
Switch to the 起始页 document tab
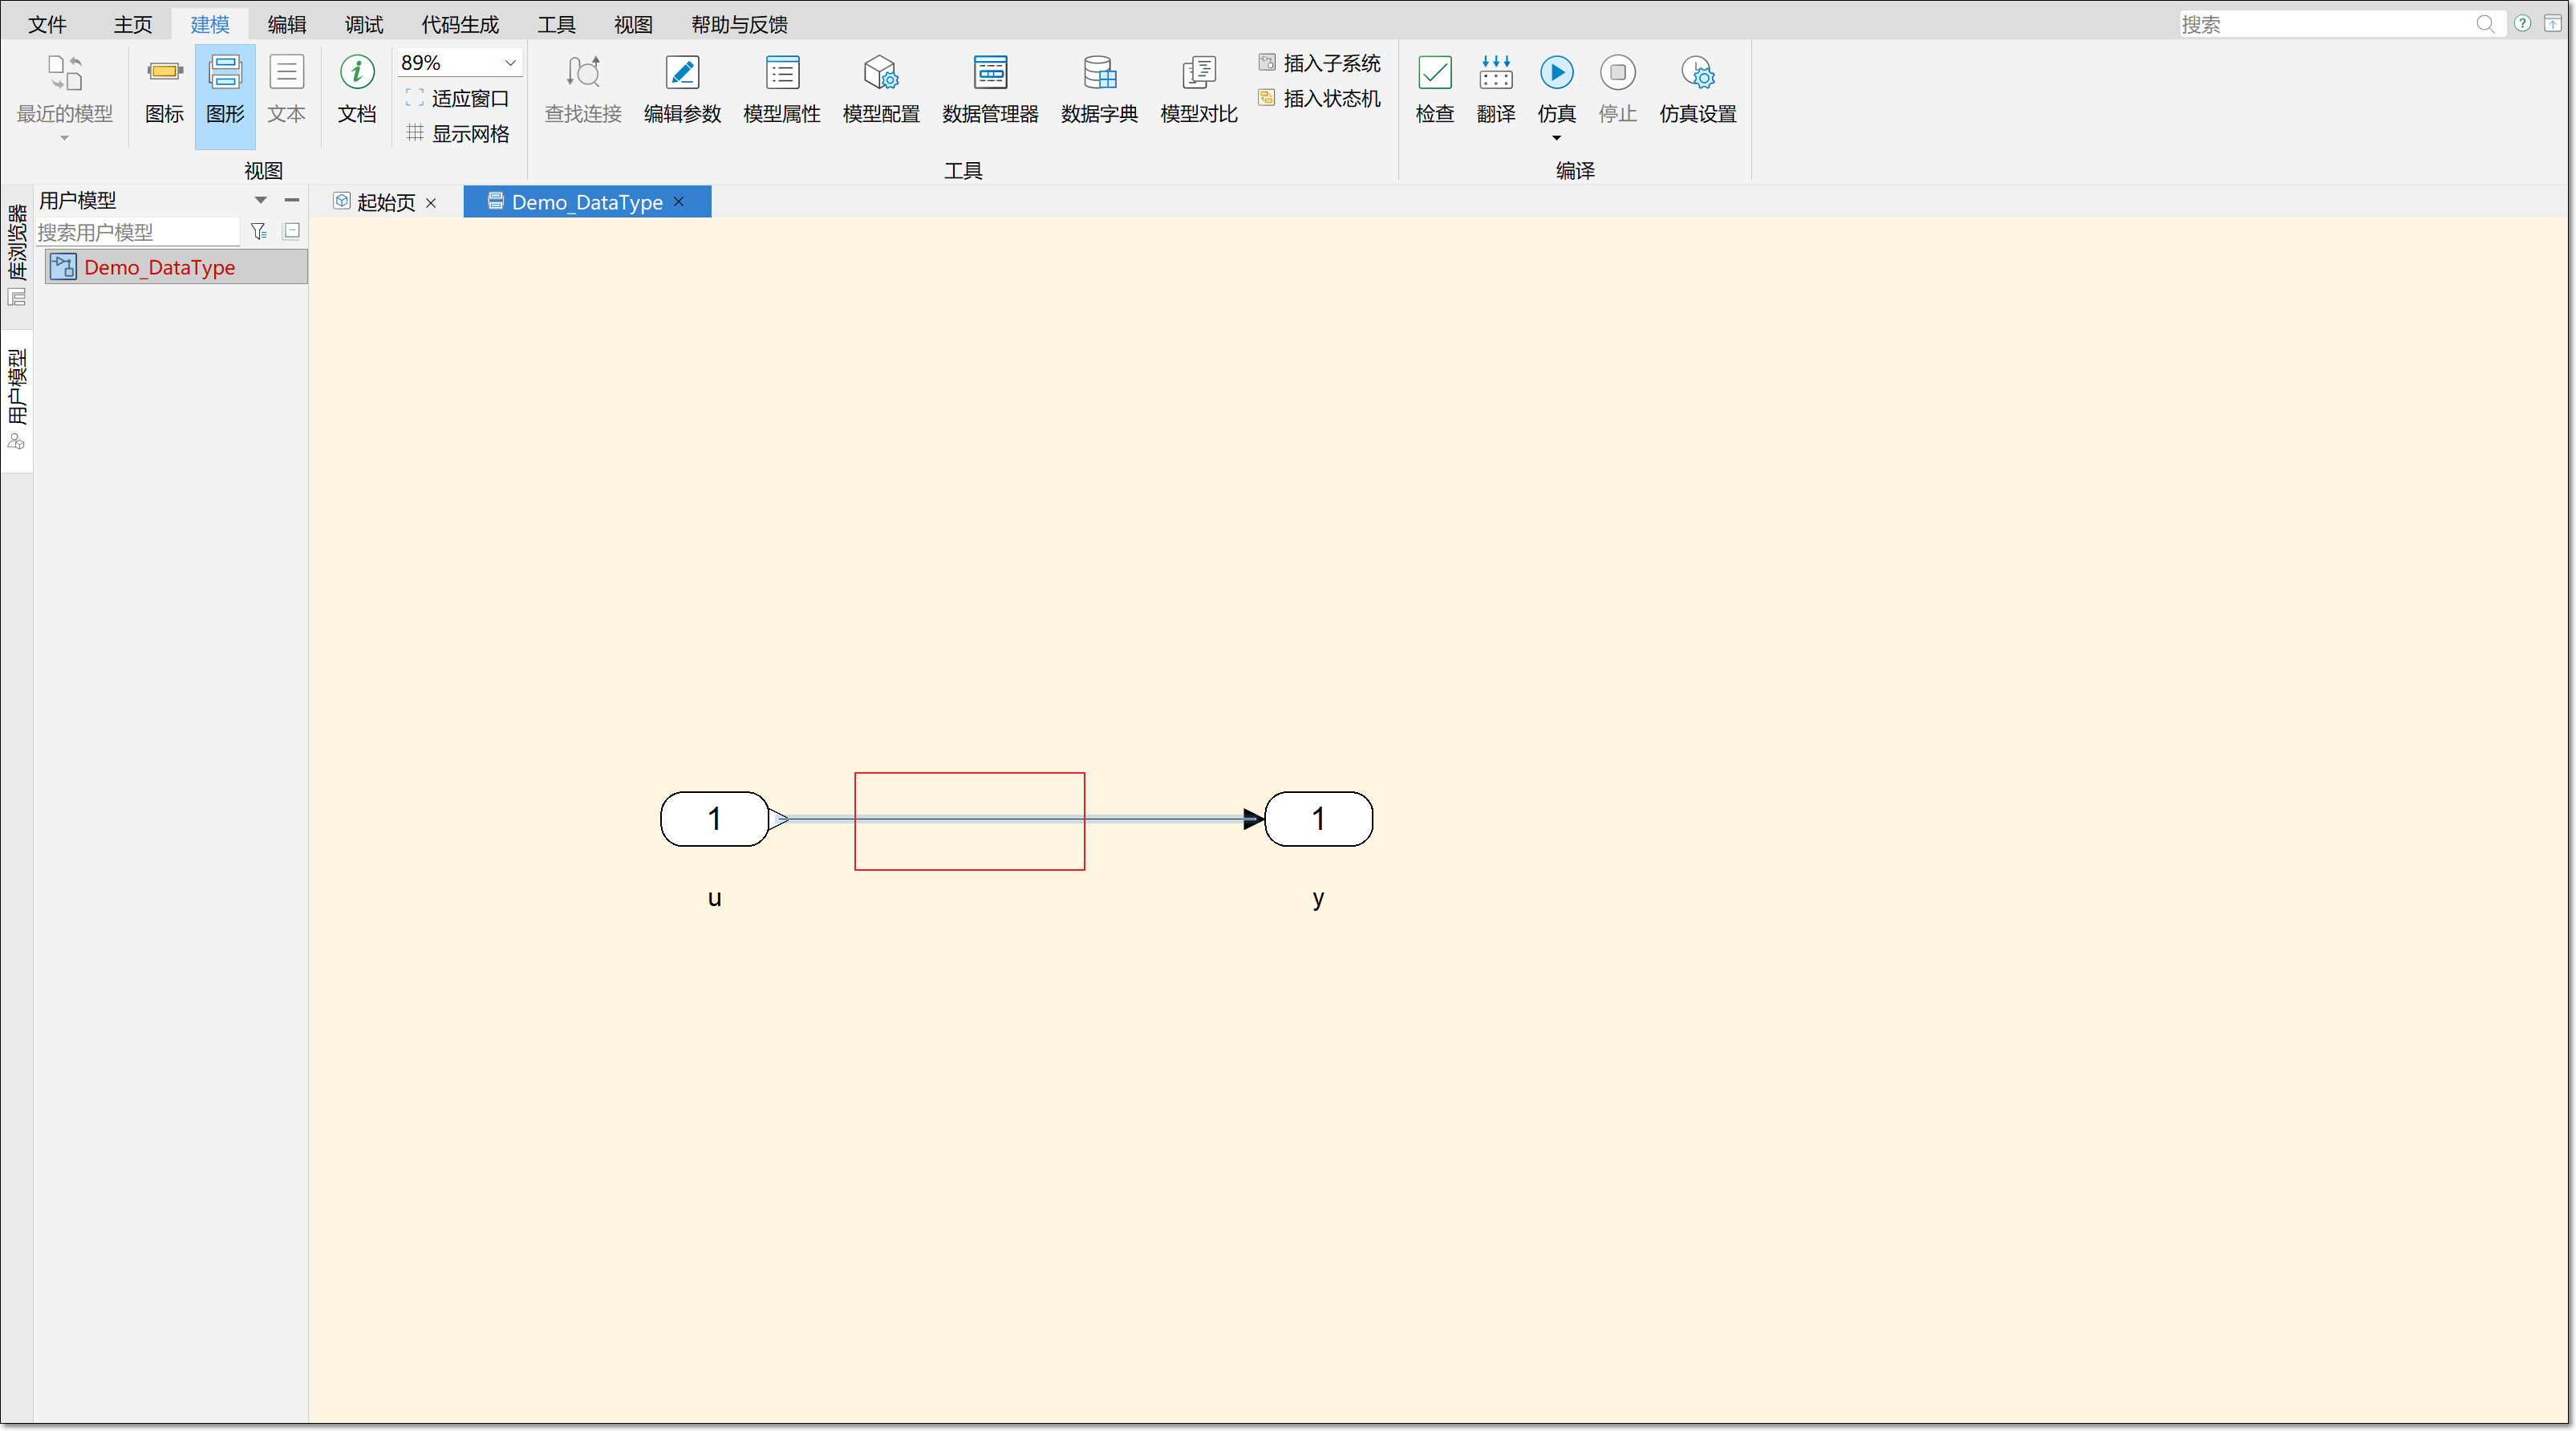coord(385,202)
